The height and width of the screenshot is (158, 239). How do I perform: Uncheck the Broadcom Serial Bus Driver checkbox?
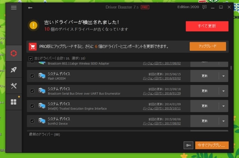[32, 91]
